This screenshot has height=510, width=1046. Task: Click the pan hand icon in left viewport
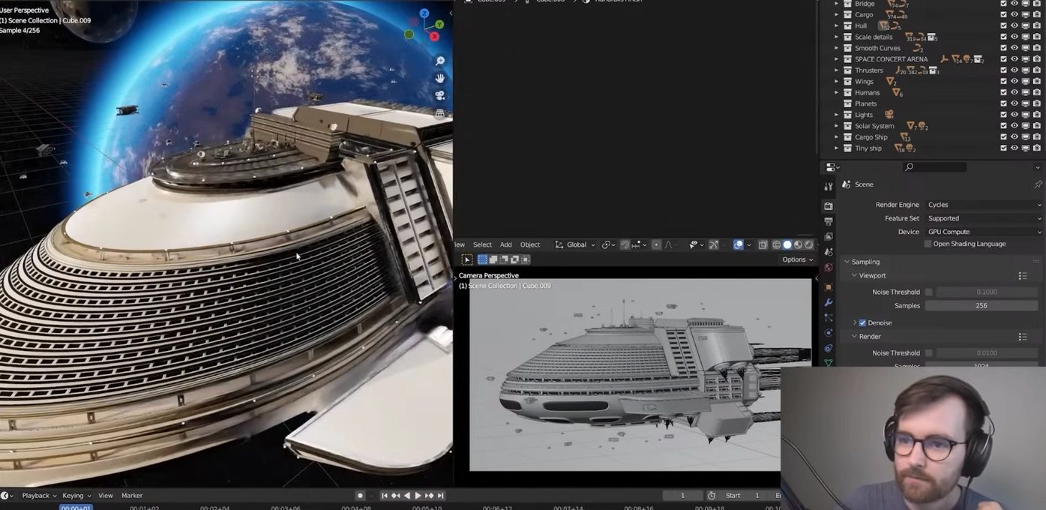440,78
